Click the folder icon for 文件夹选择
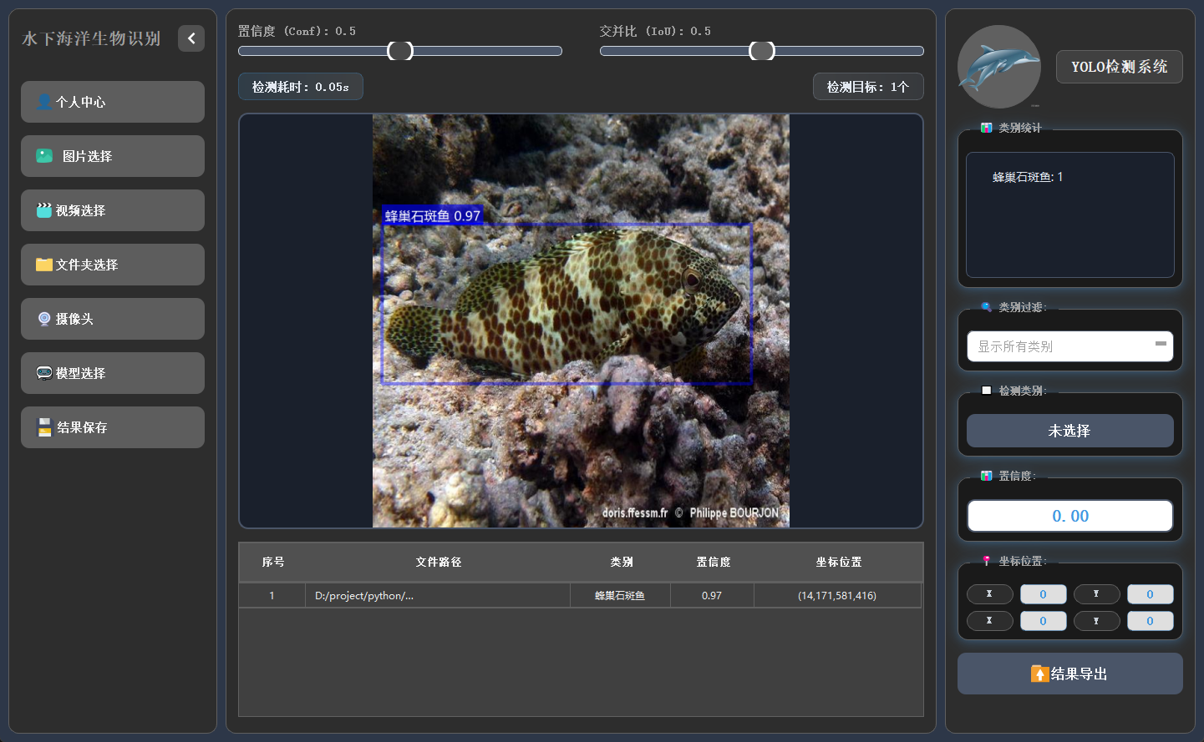The height and width of the screenshot is (742, 1204). [x=44, y=265]
